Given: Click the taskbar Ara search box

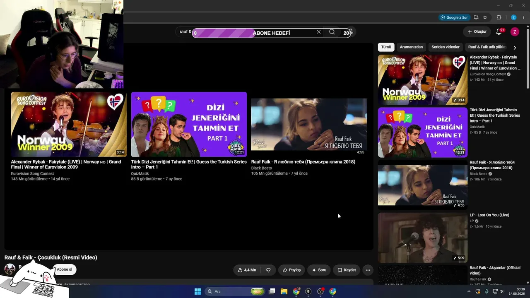Looking at the screenshot, I should pos(235,291).
